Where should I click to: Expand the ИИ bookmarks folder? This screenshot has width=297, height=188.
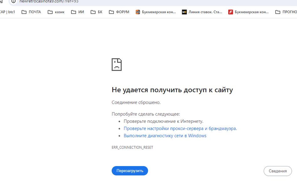77,12
